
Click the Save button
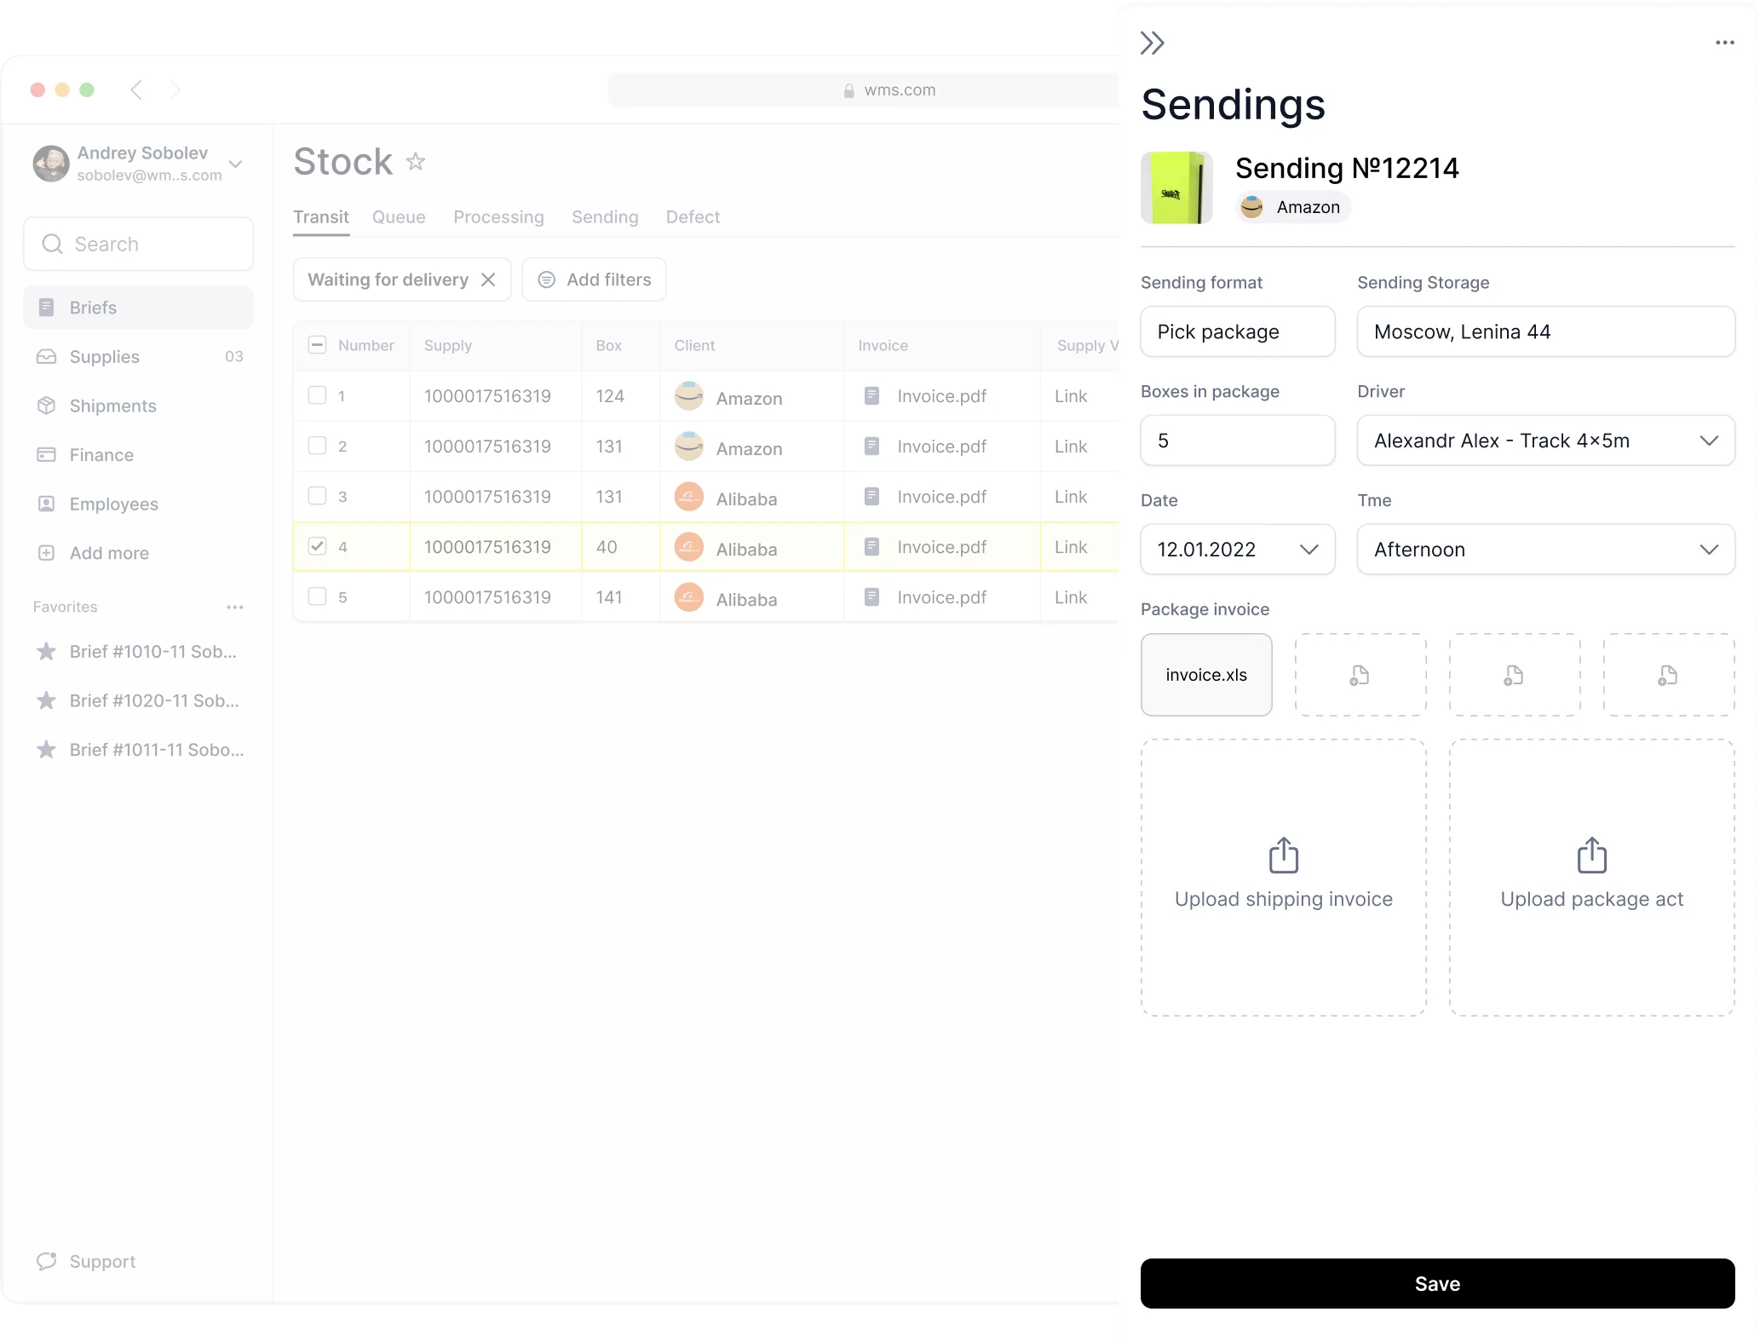click(x=1437, y=1284)
